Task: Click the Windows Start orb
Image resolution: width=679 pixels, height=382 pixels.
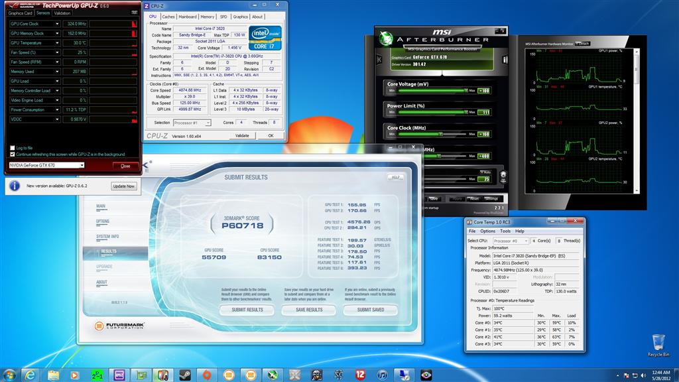Action: click(9, 374)
